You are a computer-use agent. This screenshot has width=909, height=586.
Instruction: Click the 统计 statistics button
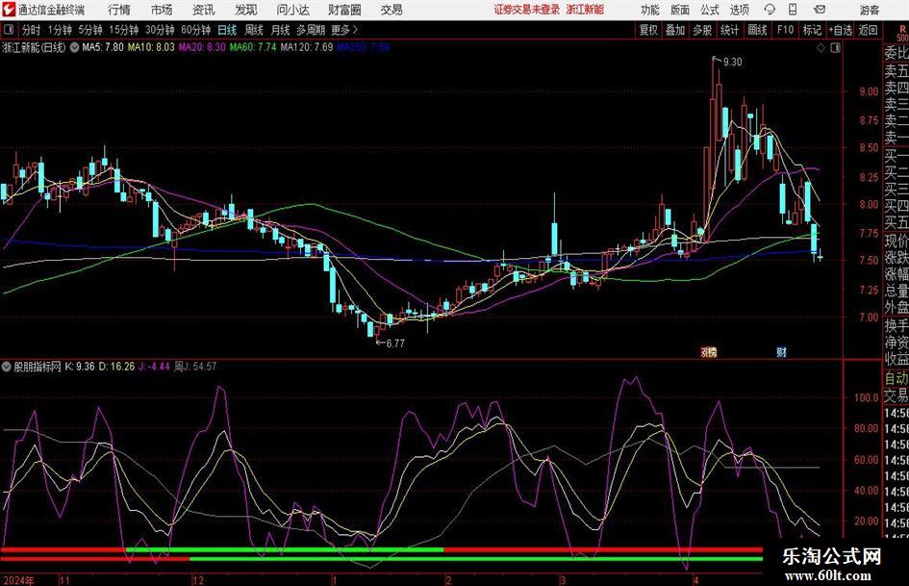(730, 30)
